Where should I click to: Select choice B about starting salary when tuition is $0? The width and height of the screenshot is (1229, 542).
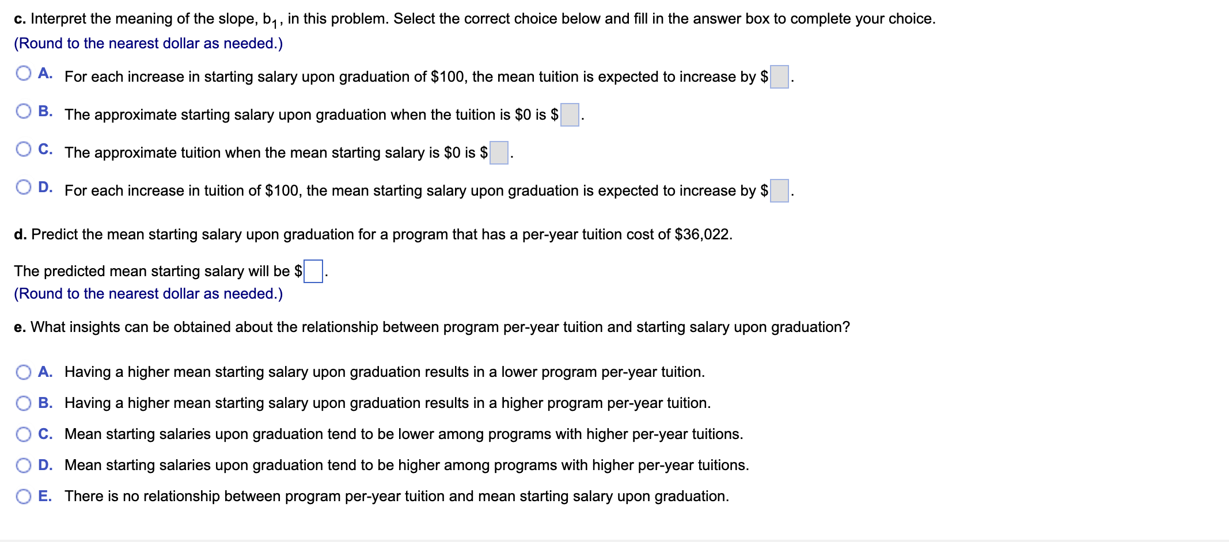[x=23, y=109]
